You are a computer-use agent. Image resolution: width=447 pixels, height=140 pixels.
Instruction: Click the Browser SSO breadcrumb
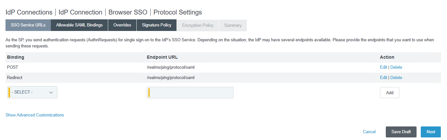coord(128,12)
